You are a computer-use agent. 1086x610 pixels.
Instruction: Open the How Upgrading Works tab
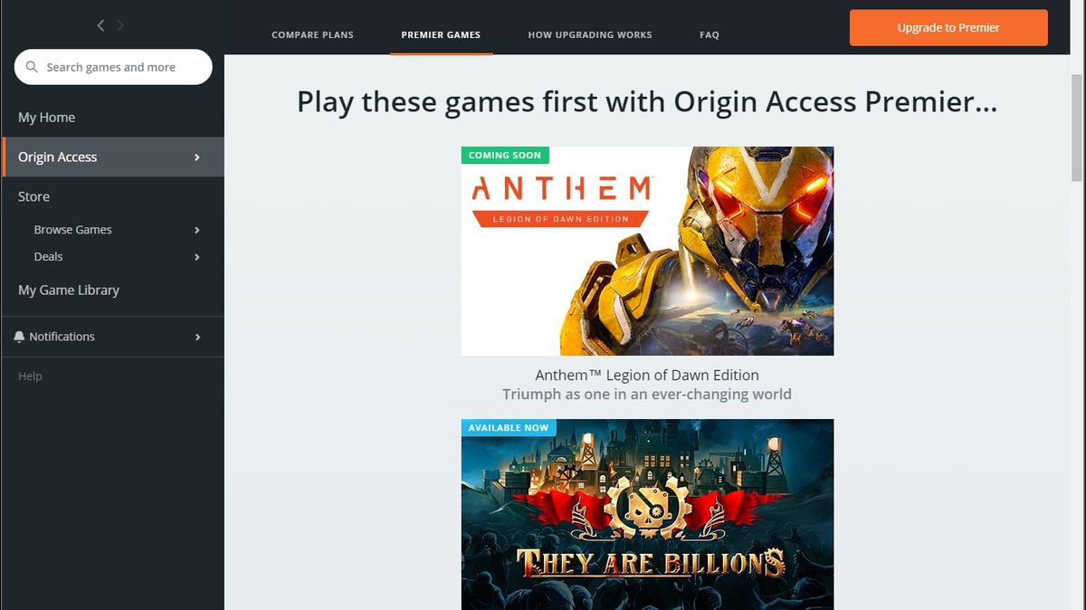590,34
